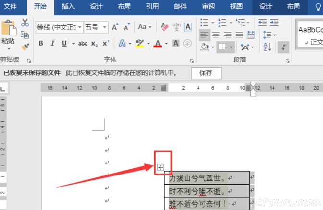
Task: Switch to the 引用 tab
Action: coord(152,6)
